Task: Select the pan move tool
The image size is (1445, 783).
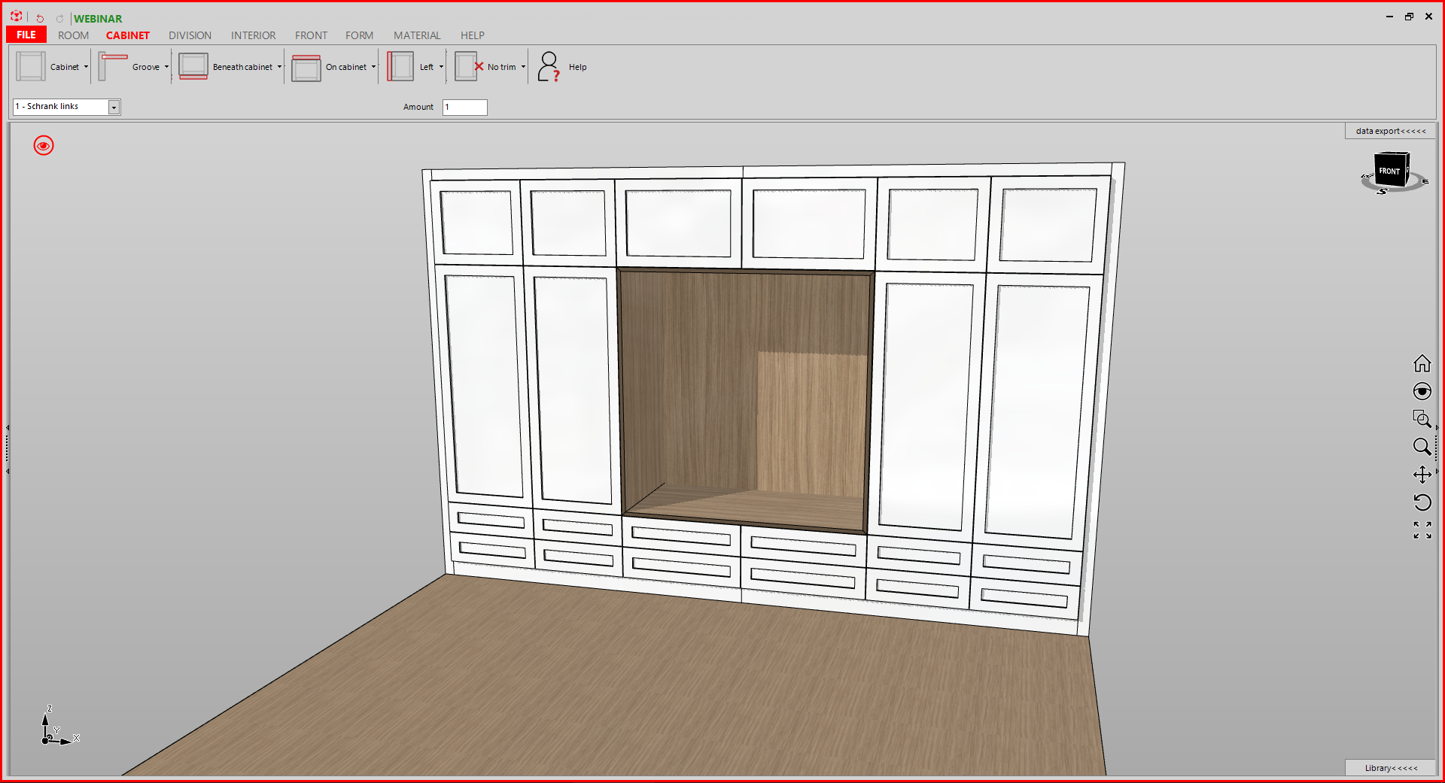Action: click(x=1422, y=475)
